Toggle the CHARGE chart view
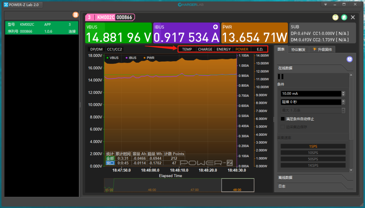The image size is (365, 208). pos(205,49)
